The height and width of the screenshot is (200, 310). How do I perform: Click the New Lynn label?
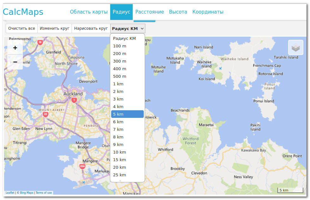(x=44, y=129)
